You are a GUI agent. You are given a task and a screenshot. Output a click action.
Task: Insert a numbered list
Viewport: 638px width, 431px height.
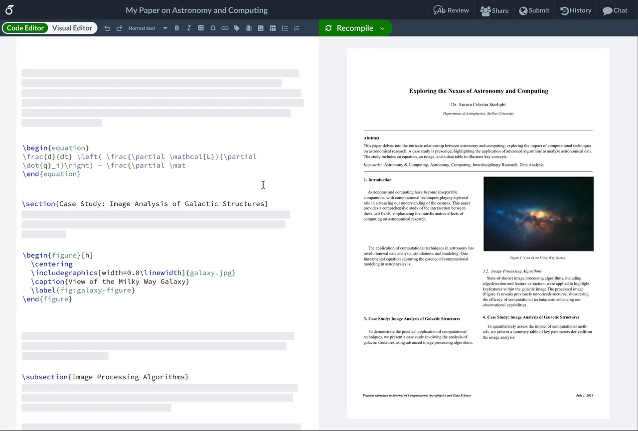pyautogui.click(x=297, y=28)
